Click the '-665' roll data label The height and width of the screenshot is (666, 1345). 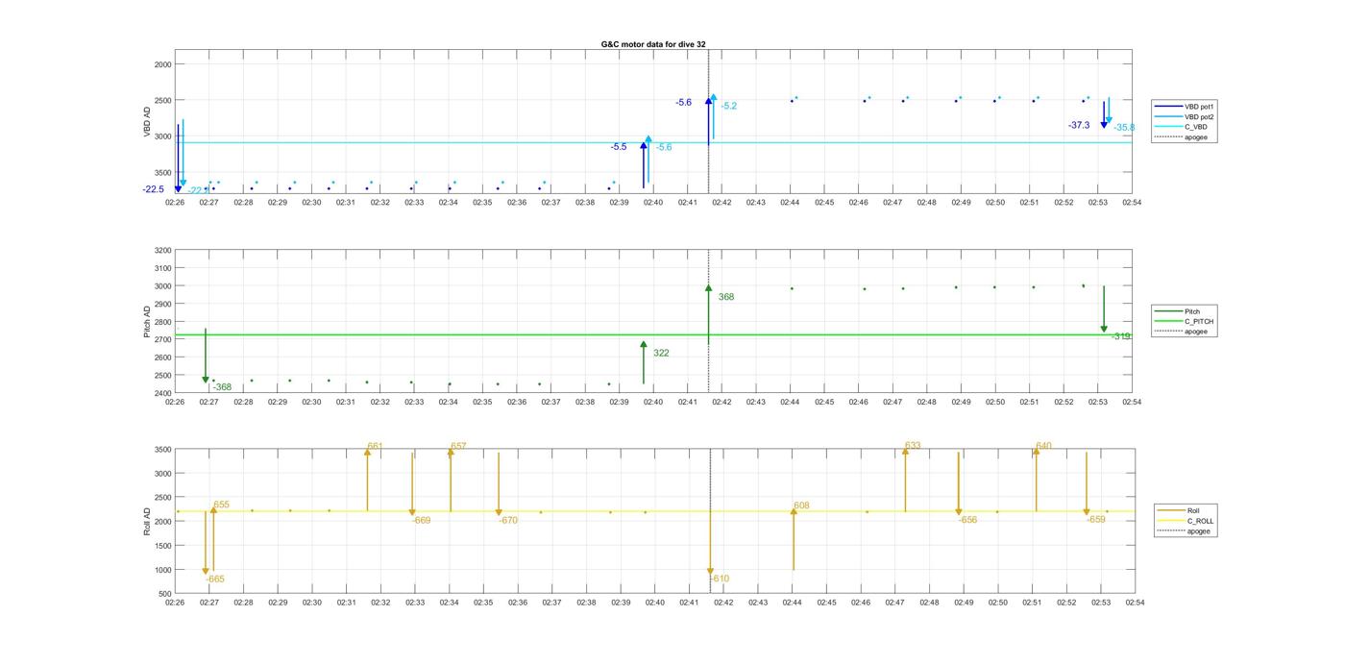pyautogui.click(x=215, y=579)
